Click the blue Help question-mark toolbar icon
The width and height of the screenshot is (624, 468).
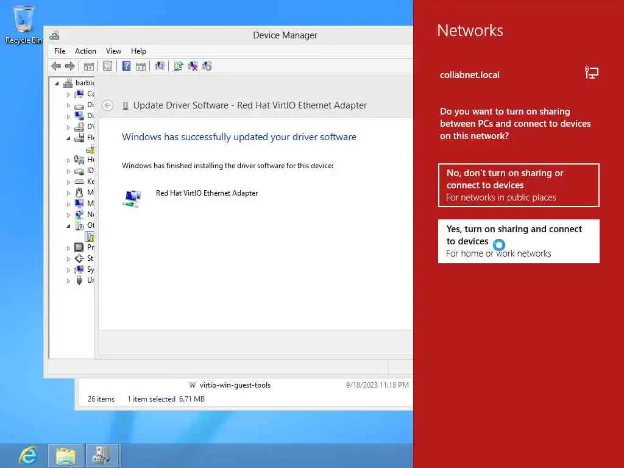point(126,66)
